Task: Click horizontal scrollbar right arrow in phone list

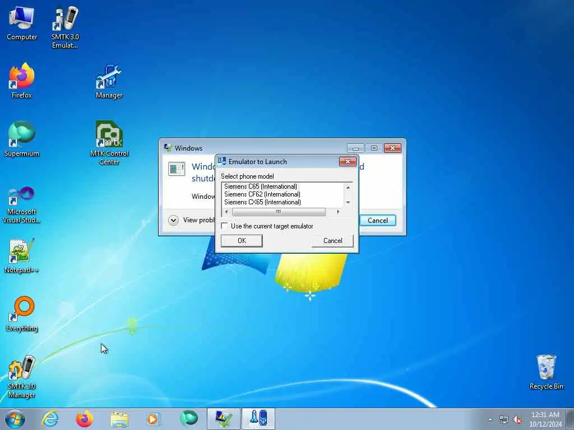Action: point(338,212)
